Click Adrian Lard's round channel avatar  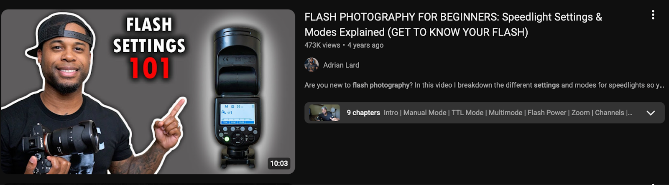(x=312, y=65)
